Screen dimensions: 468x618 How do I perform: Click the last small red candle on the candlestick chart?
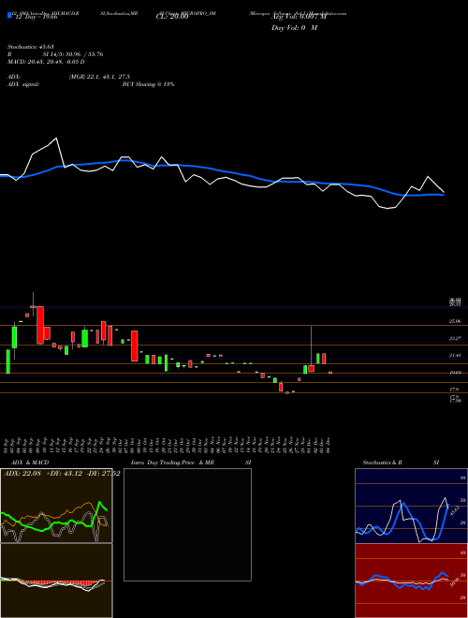pyautogui.click(x=330, y=373)
